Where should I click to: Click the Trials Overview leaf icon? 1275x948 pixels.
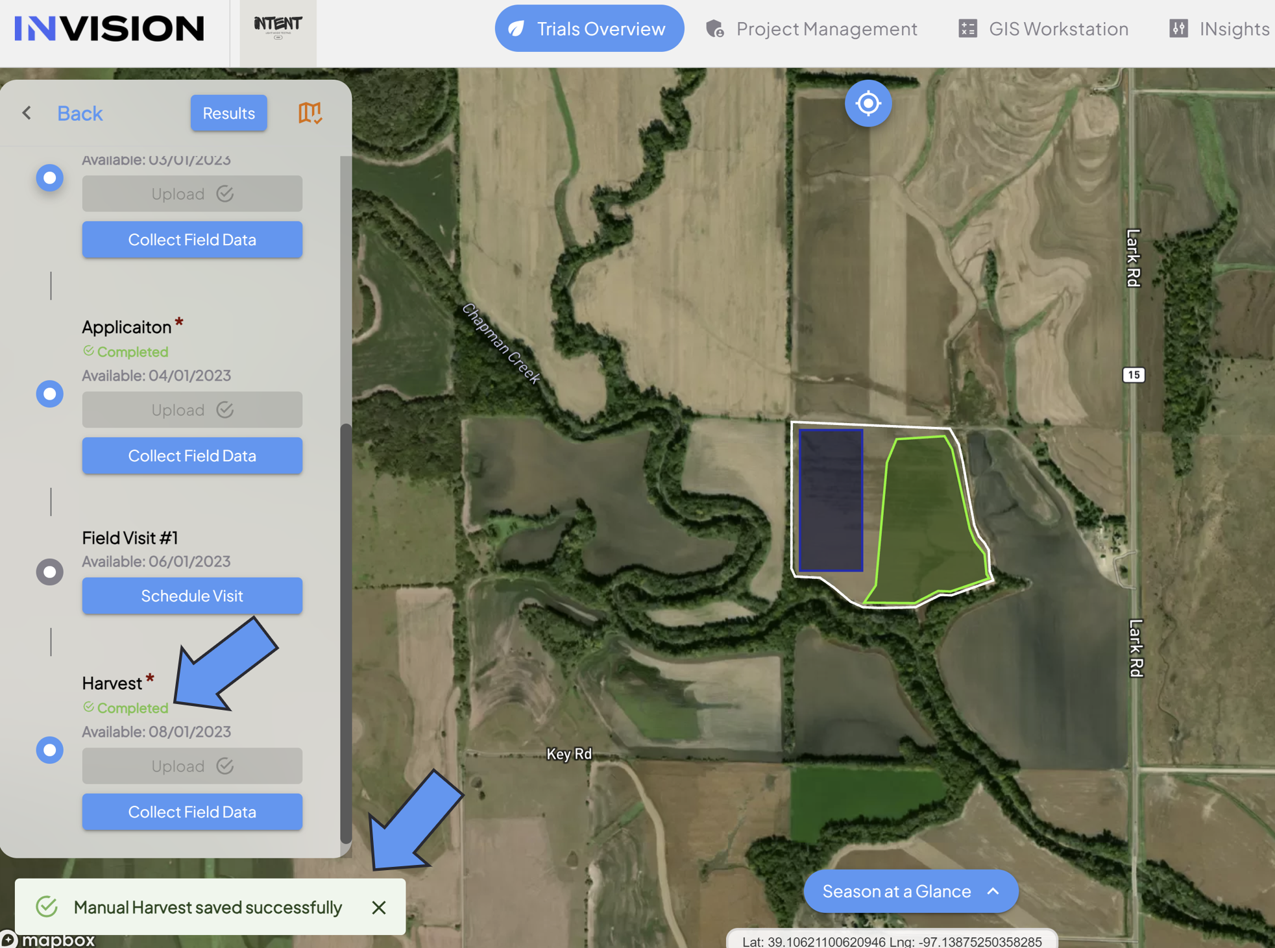point(516,29)
